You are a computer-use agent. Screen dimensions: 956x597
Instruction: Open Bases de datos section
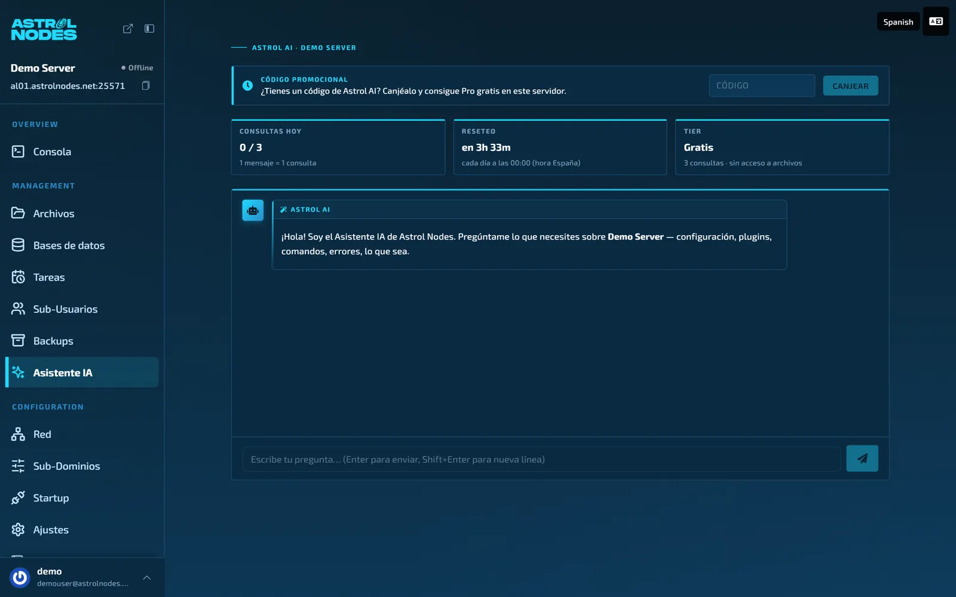pos(82,245)
